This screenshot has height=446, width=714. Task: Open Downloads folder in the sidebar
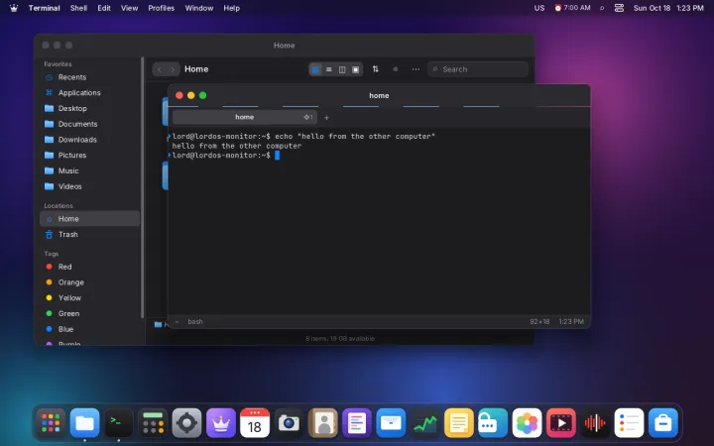(89, 140)
